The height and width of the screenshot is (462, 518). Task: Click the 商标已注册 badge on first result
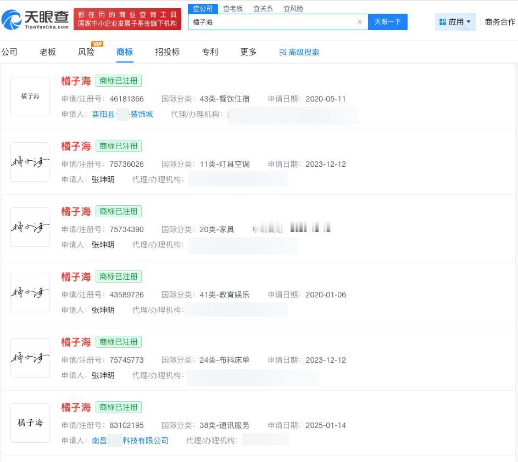click(119, 81)
